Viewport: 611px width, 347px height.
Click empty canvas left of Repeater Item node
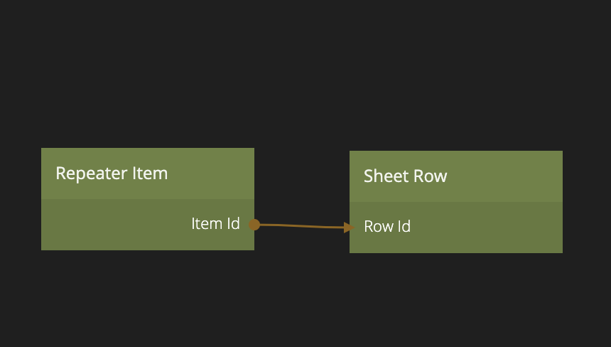coord(20,199)
